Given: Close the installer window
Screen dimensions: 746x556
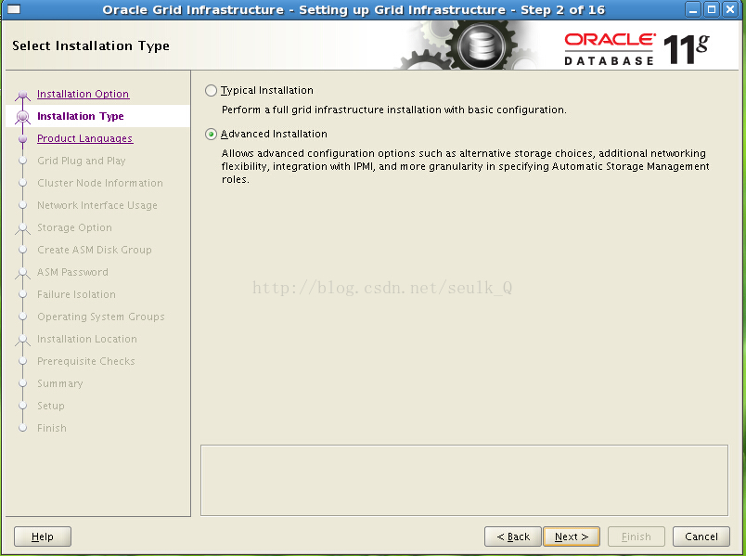Looking at the screenshot, I should 730,9.
